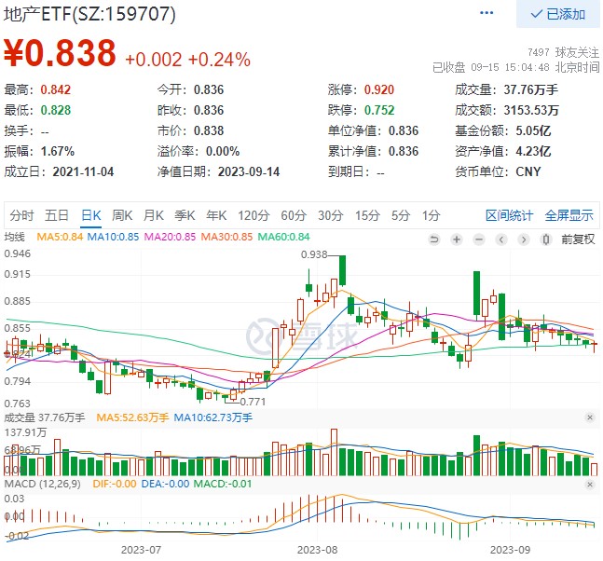Select the 日K tab
Image resolution: width=603 pixels, height=561 pixels.
point(91,215)
